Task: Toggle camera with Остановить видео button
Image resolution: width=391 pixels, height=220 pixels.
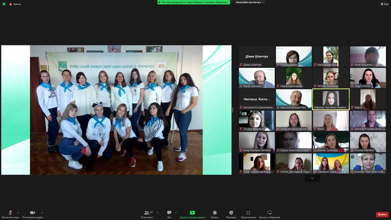Action: click(32, 213)
